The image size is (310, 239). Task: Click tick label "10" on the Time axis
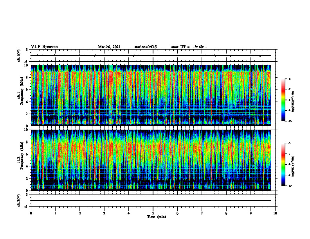[x=275, y=213]
